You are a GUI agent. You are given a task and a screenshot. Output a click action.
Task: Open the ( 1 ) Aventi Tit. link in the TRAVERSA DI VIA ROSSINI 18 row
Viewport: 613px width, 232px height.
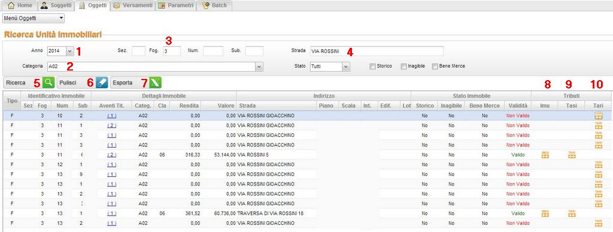(x=111, y=213)
